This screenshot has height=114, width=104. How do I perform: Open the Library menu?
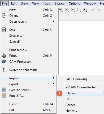click(x=60, y=3)
